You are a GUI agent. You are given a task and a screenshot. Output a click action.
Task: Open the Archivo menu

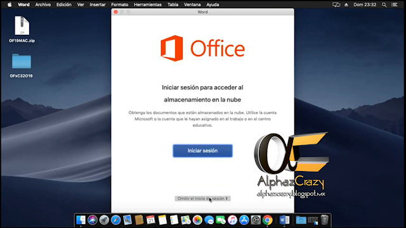tap(43, 4)
